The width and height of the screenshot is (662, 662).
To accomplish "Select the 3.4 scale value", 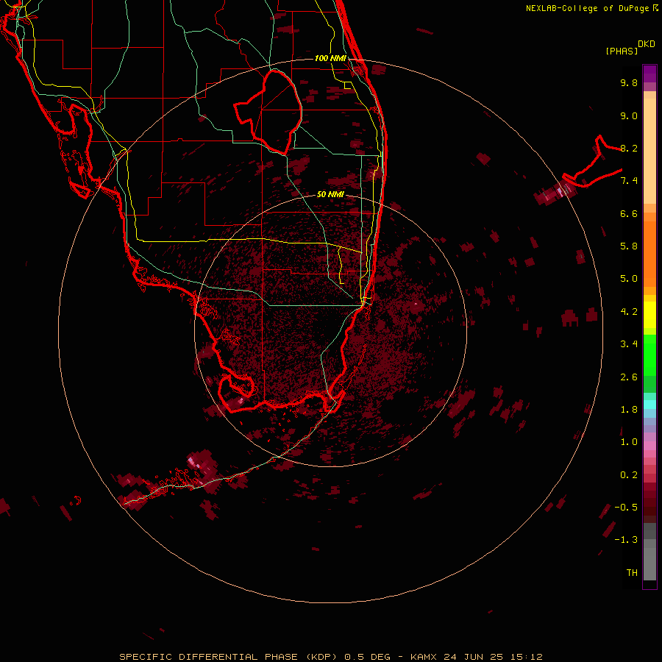I will (x=629, y=344).
